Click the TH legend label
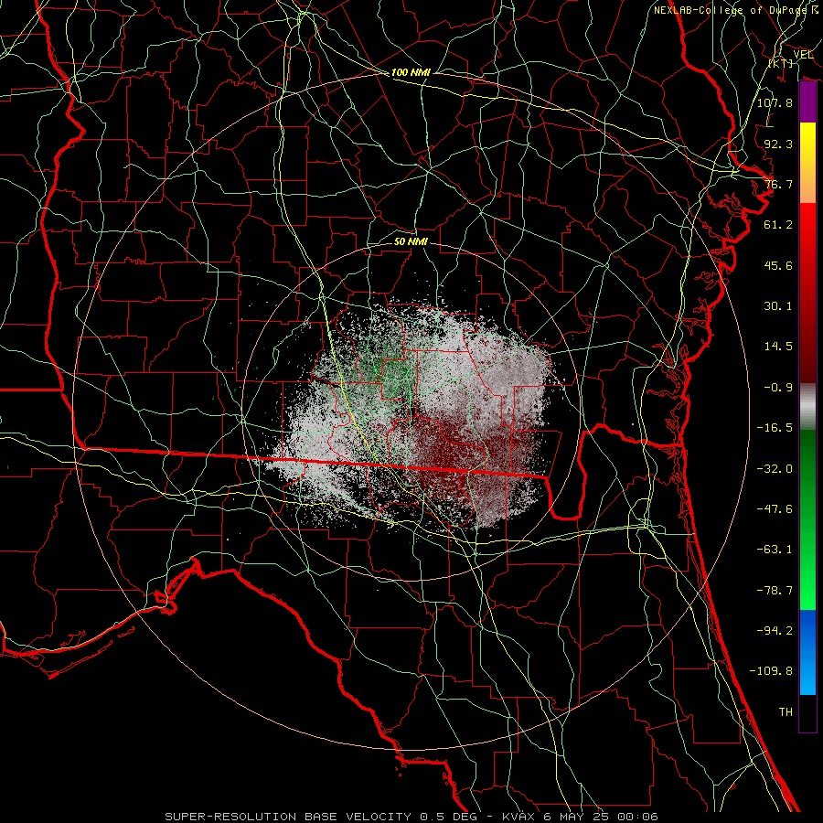 pos(786,712)
